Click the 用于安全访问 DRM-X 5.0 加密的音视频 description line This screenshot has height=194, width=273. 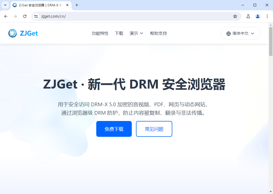pyautogui.click(x=133, y=104)
